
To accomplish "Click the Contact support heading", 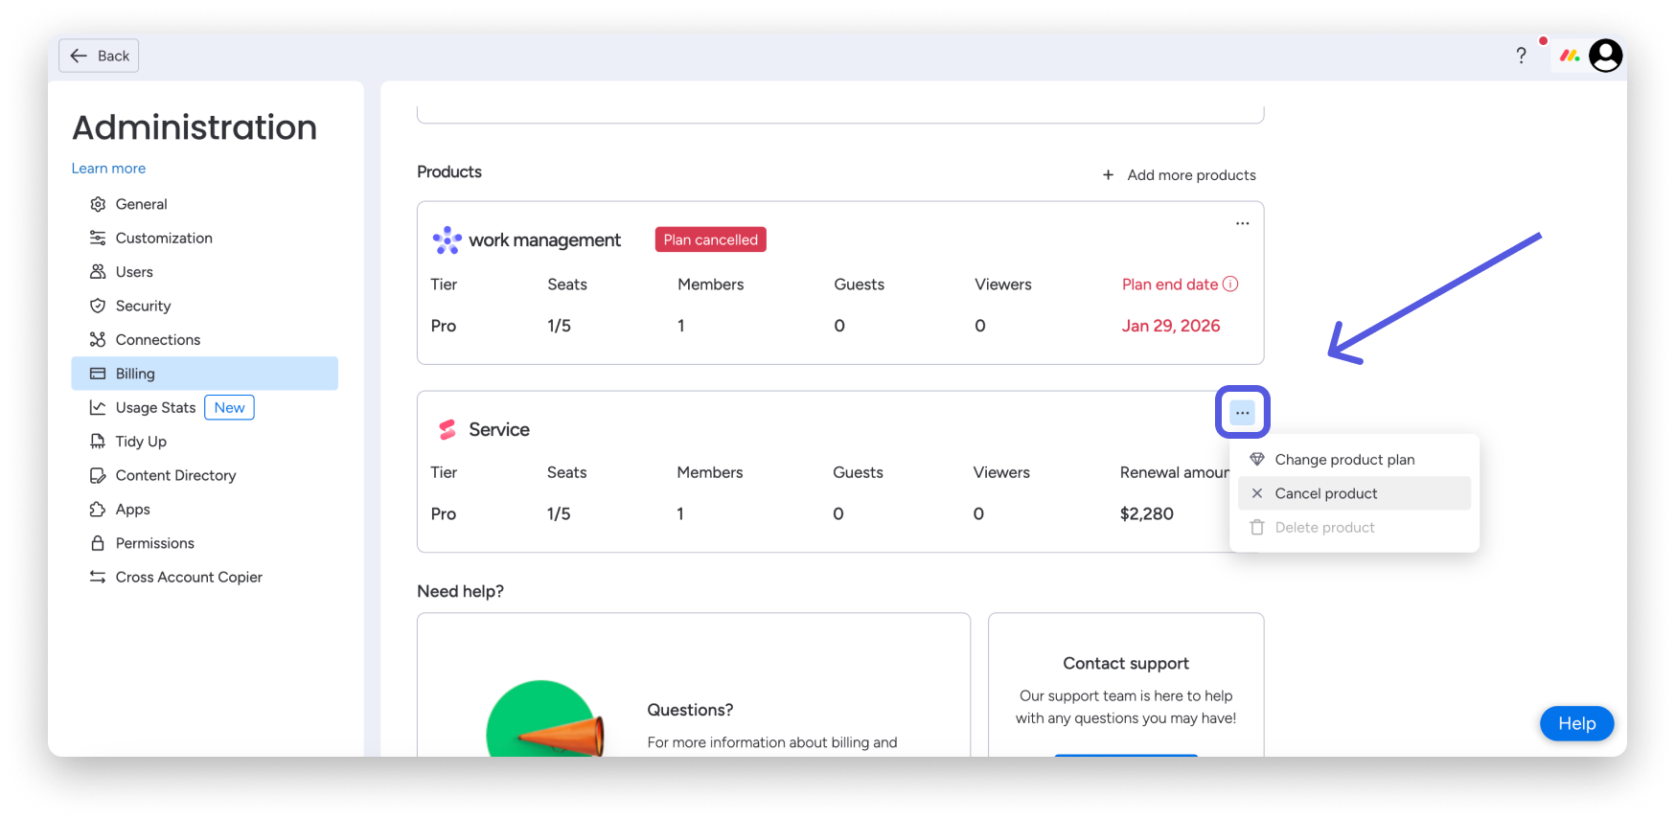I will [1126, 664].
